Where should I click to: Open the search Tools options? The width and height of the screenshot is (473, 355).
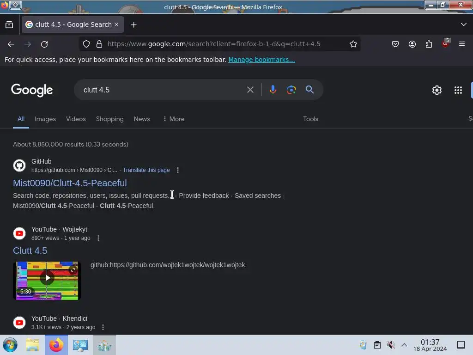click(x=311, y=119)
